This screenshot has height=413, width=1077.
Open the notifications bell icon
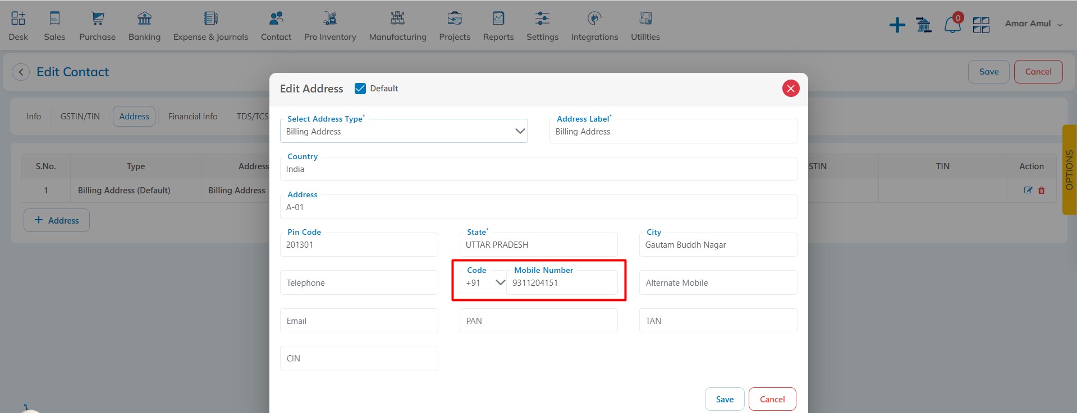[x=952, y=25]
